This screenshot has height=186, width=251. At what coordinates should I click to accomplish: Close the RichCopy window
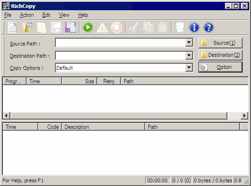pyautogui.click(x=244, y=6)
